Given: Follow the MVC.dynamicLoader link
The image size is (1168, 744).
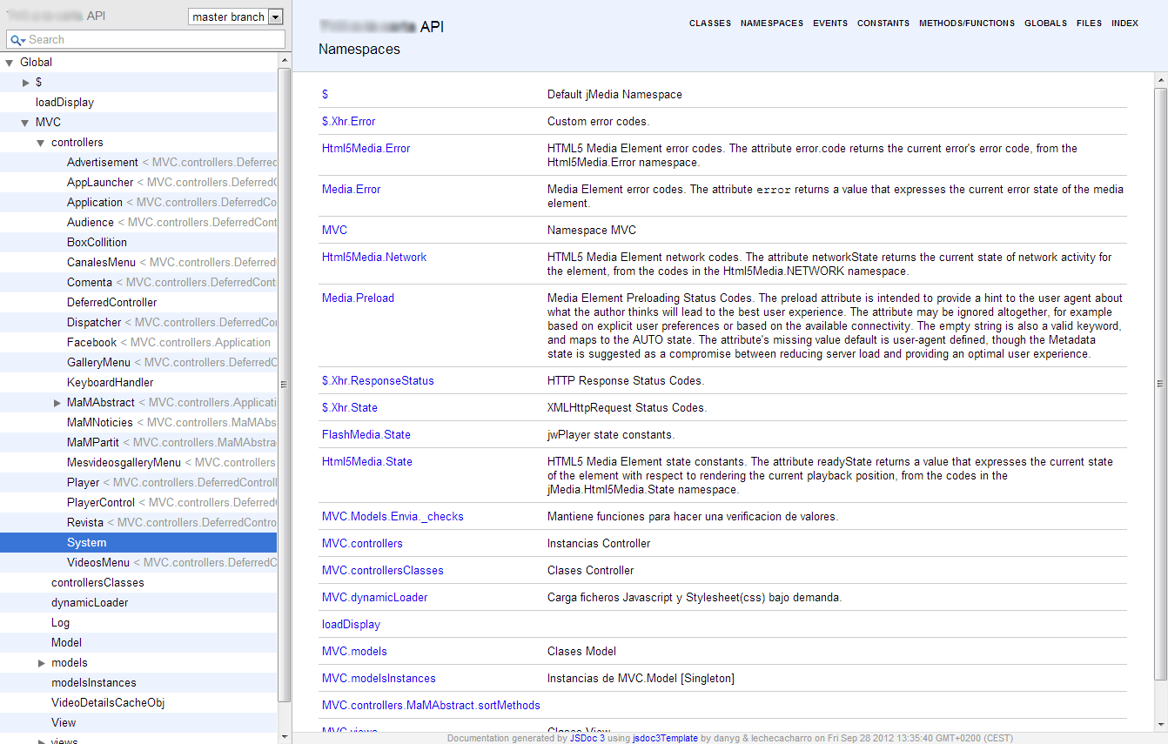Looking at the screenshot, I should point(374,598).
